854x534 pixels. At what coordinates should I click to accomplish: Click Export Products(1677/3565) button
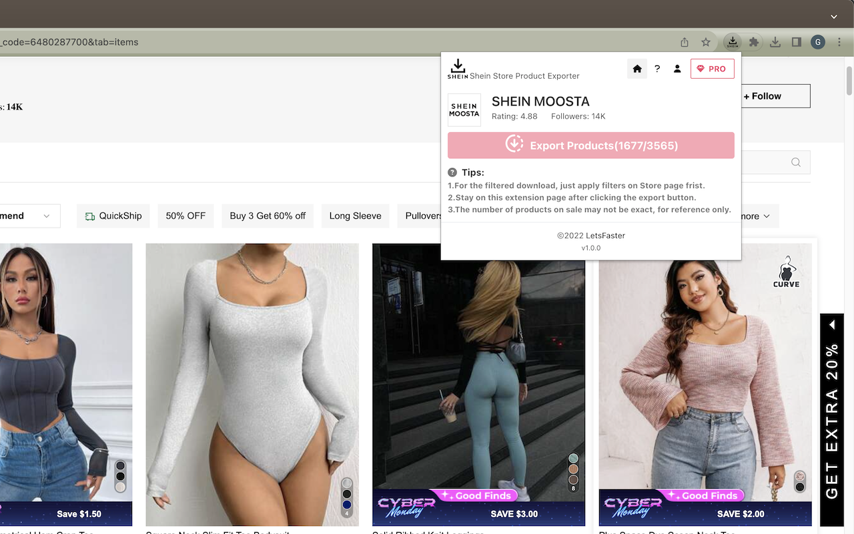coord(591,146)
